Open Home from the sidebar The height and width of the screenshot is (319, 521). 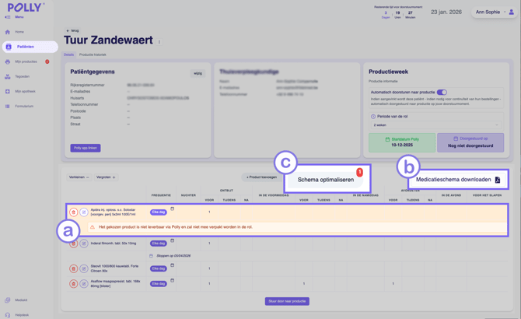[x=19, y=32]
